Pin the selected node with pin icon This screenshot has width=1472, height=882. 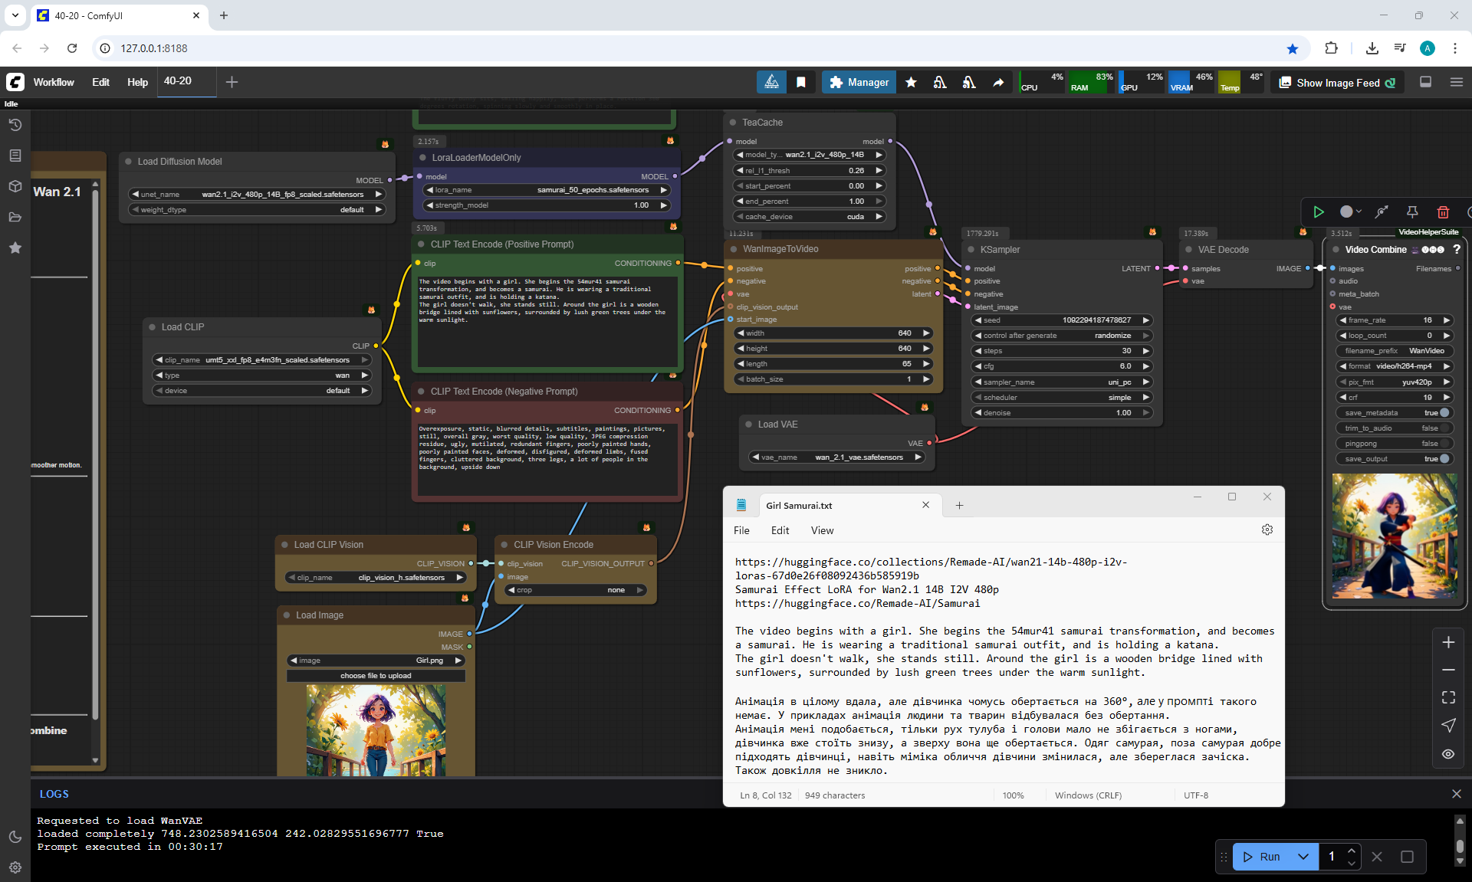[1411, 212]
